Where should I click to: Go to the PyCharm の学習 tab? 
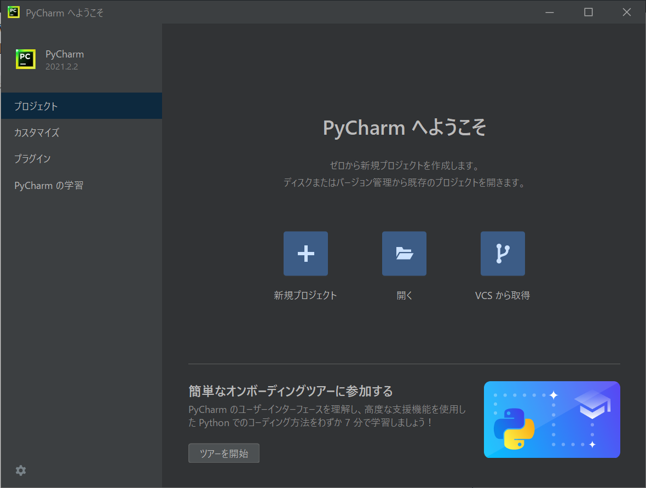tap(81, 186)
